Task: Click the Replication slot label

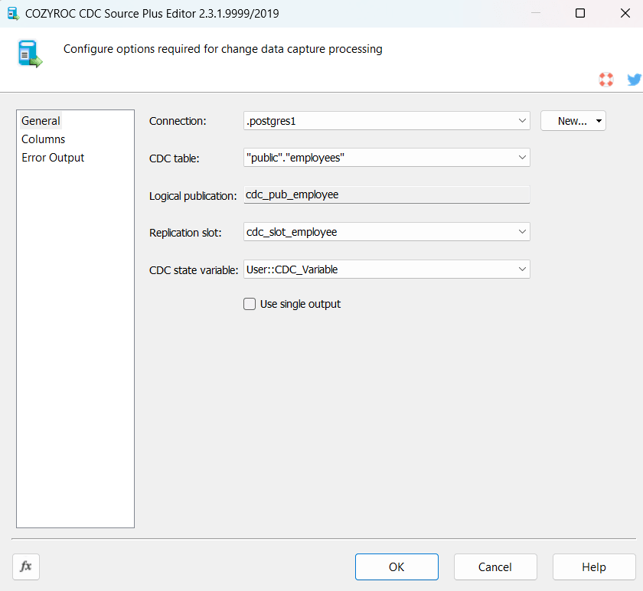Action: click(x=185, y=233)
